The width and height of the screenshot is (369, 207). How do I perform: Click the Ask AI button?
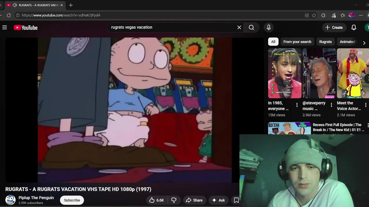(218, 200)
